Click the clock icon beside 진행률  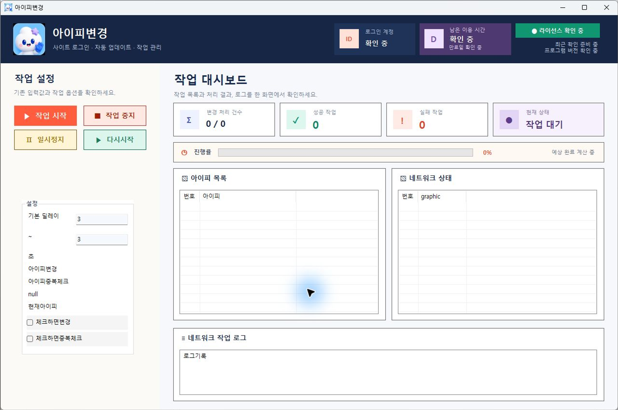point(184,153)
